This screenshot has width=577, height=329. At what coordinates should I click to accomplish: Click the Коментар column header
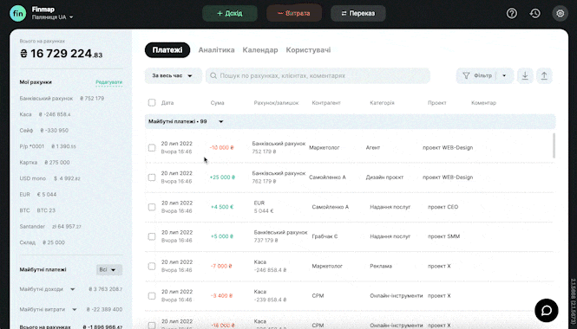coord(483,103)
